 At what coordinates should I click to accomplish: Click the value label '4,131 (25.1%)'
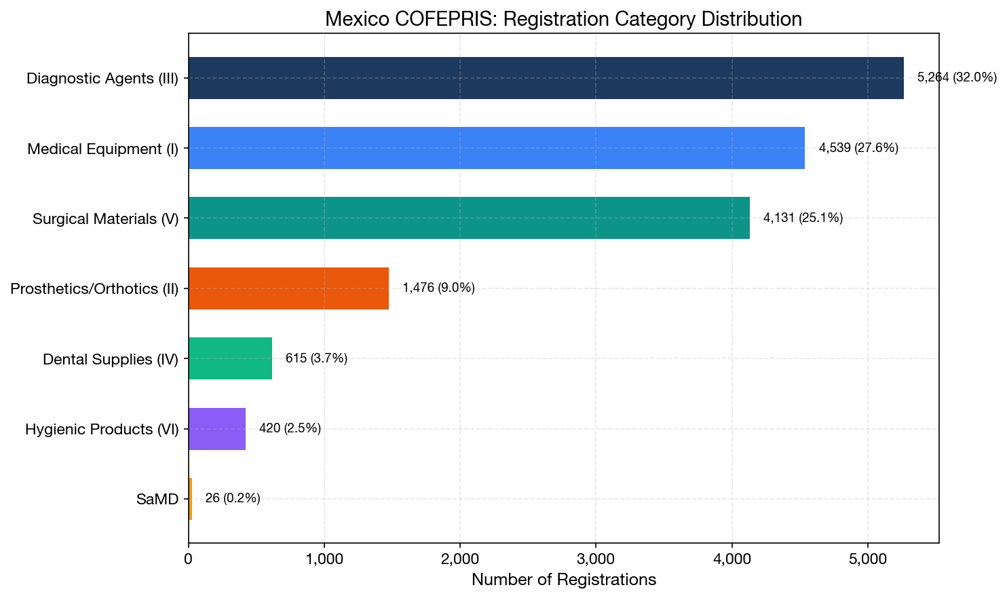[x=803, y=218]
